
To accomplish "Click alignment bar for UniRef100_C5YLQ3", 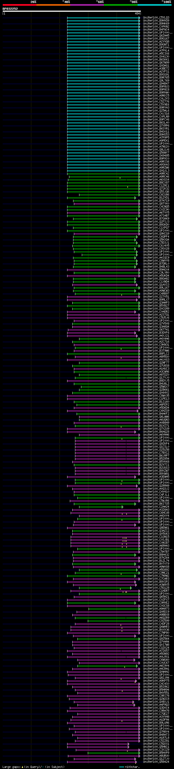I will (x=104, y=18).
